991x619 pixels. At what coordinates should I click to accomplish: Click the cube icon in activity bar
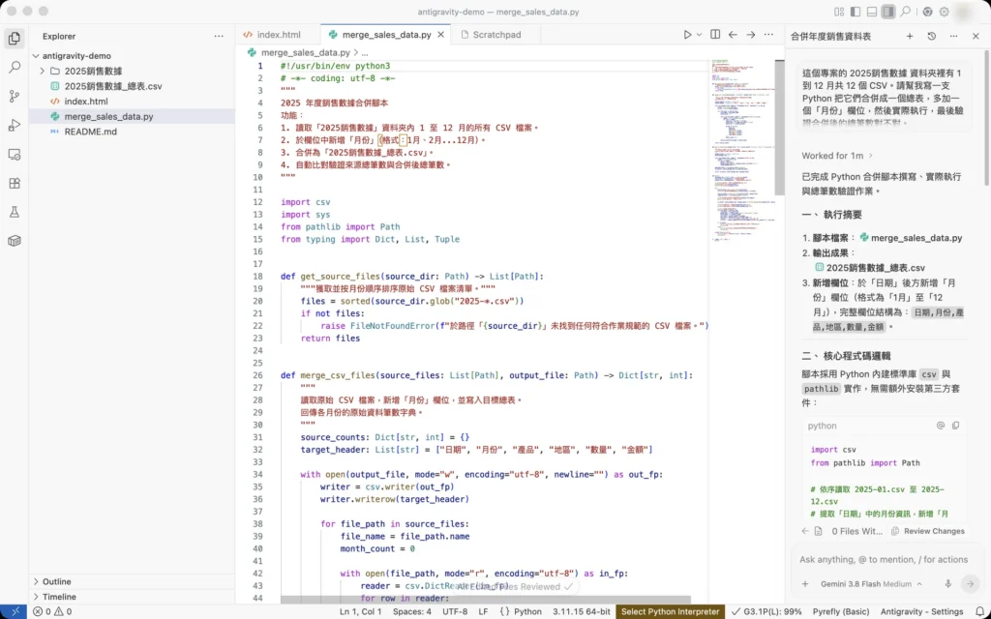[14, 241]
